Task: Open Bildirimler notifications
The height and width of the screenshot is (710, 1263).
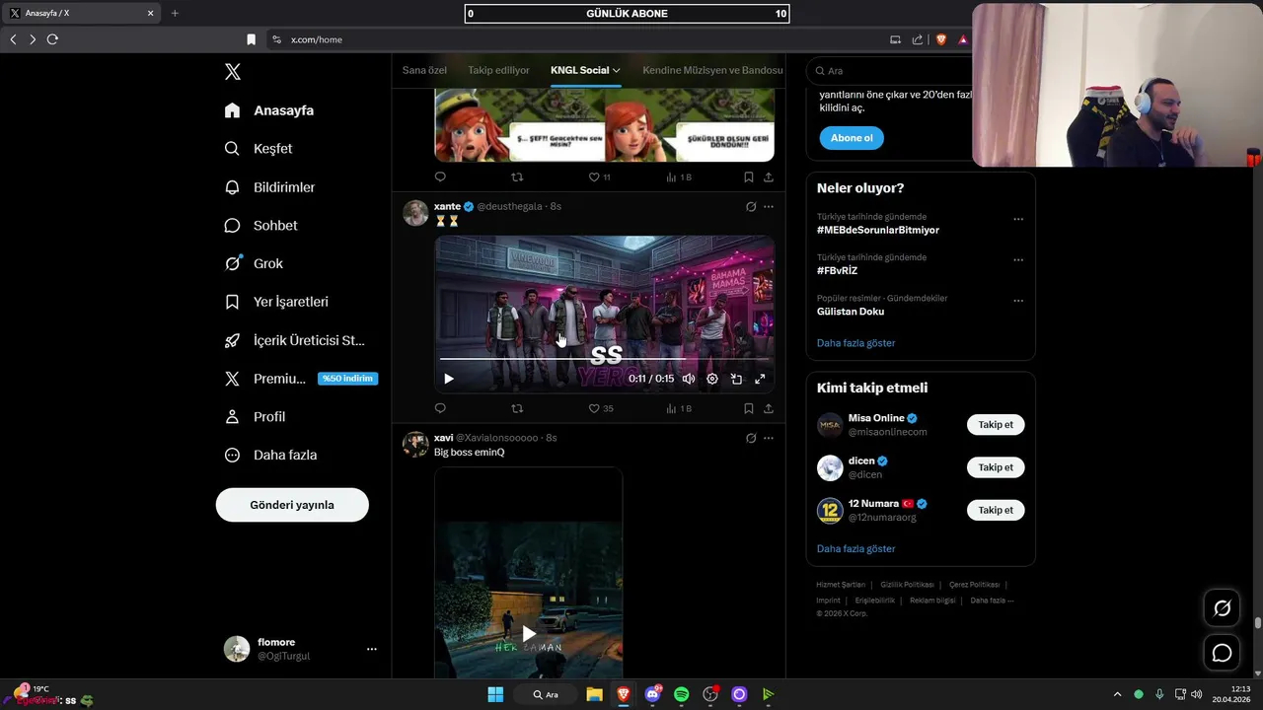Action: (x=269, y=187)
